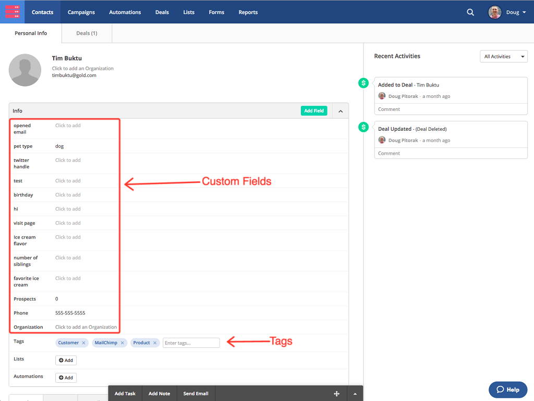Click the green Add Field button
The image size is (534, 401).
point(314,111)
